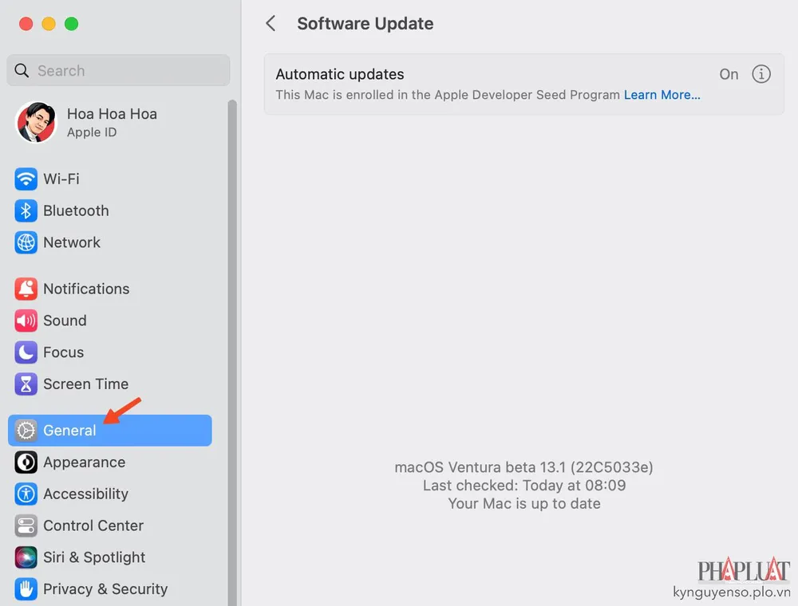Viewport: 798px width, 606px height.
Task: Click the Accessibility icon in sidebar
Action: 26,494
